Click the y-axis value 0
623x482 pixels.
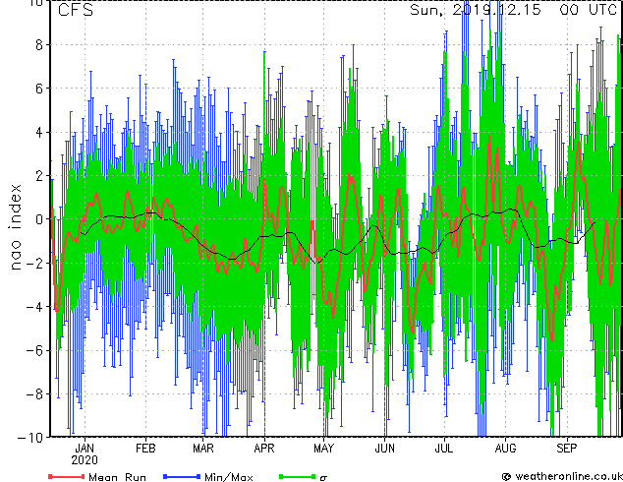(38, 219)
